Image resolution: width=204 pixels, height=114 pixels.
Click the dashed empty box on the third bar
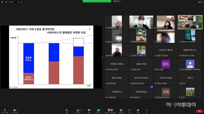[78, 43]
